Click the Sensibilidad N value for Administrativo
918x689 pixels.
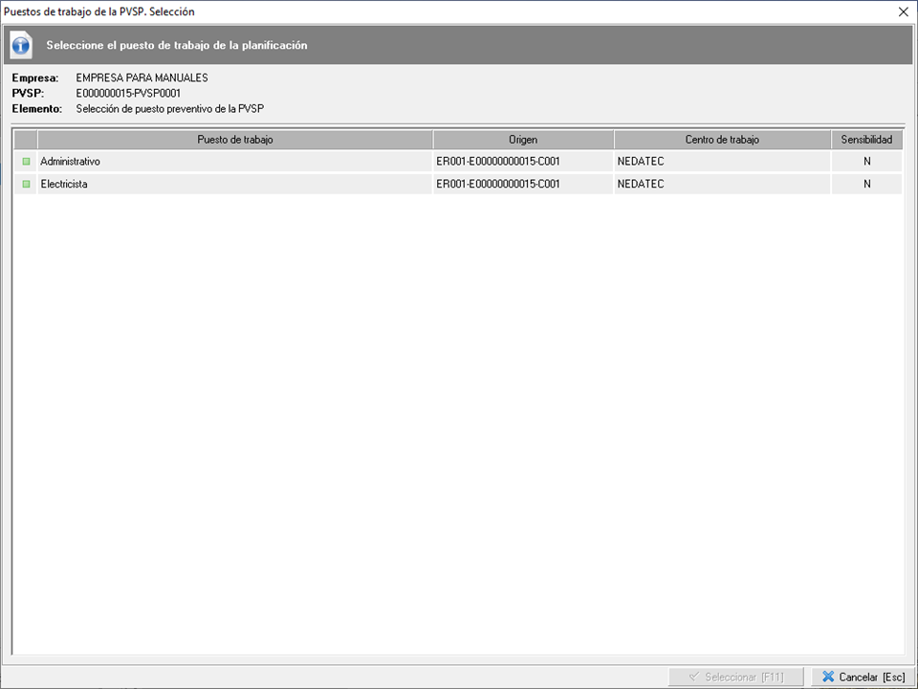[866, 162]
